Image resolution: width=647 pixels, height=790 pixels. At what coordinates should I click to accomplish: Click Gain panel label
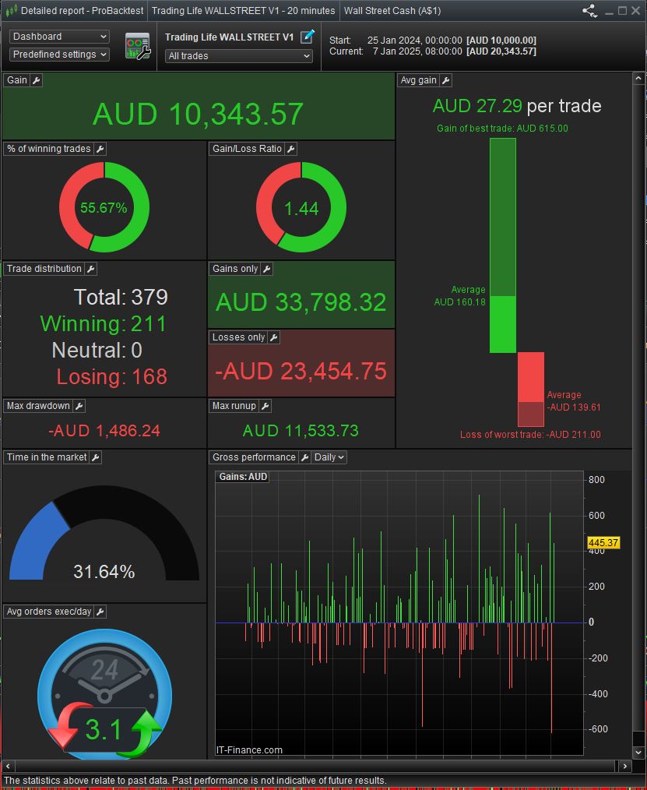tap(16, 80)
